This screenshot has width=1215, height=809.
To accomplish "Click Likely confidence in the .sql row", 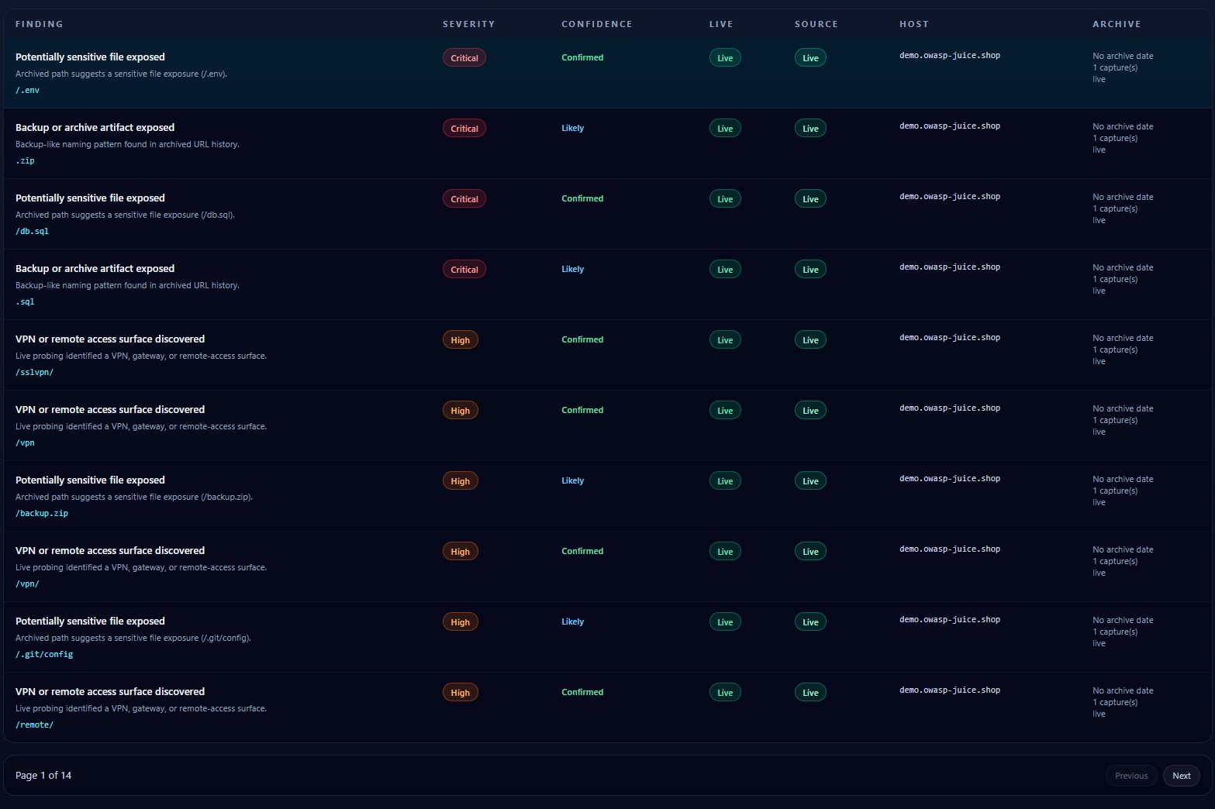I will click(x=573, y=270).
